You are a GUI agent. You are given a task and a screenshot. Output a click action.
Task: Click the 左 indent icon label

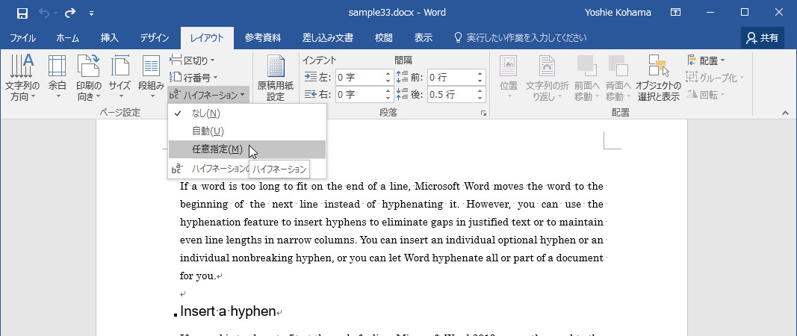click(x=317, y=77)
